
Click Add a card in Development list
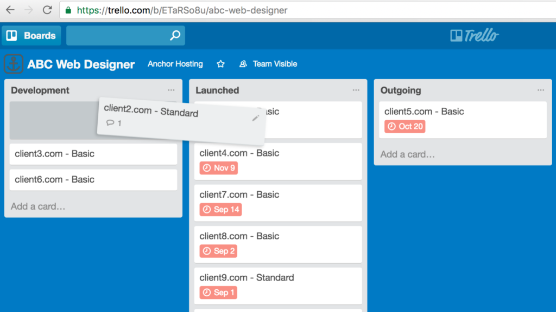tap(38, 206)
